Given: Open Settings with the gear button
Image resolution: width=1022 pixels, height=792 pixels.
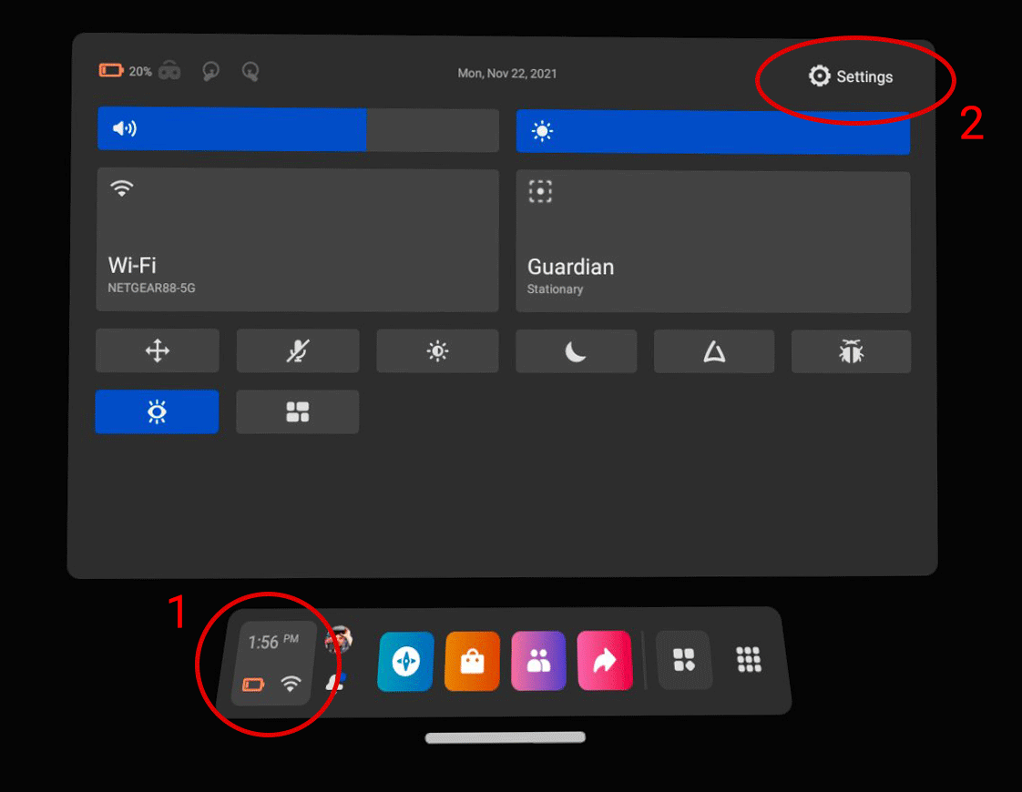Looking at the screenshot, I should [x=851, y=76].
